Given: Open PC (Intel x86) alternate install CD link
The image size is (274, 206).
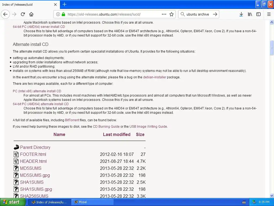Looking at the screenshot, I should (x=37, y=91).
